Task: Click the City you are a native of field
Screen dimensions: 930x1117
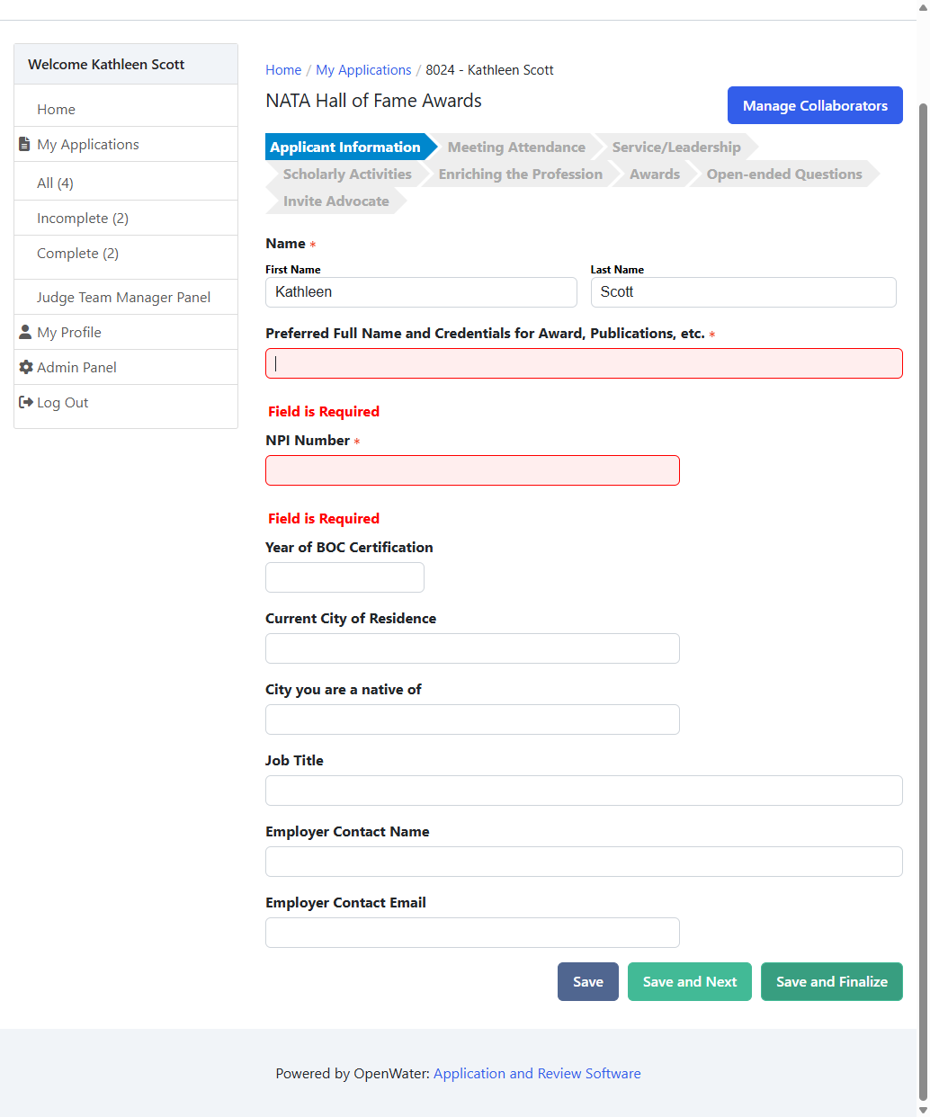Action: (472, 719)
